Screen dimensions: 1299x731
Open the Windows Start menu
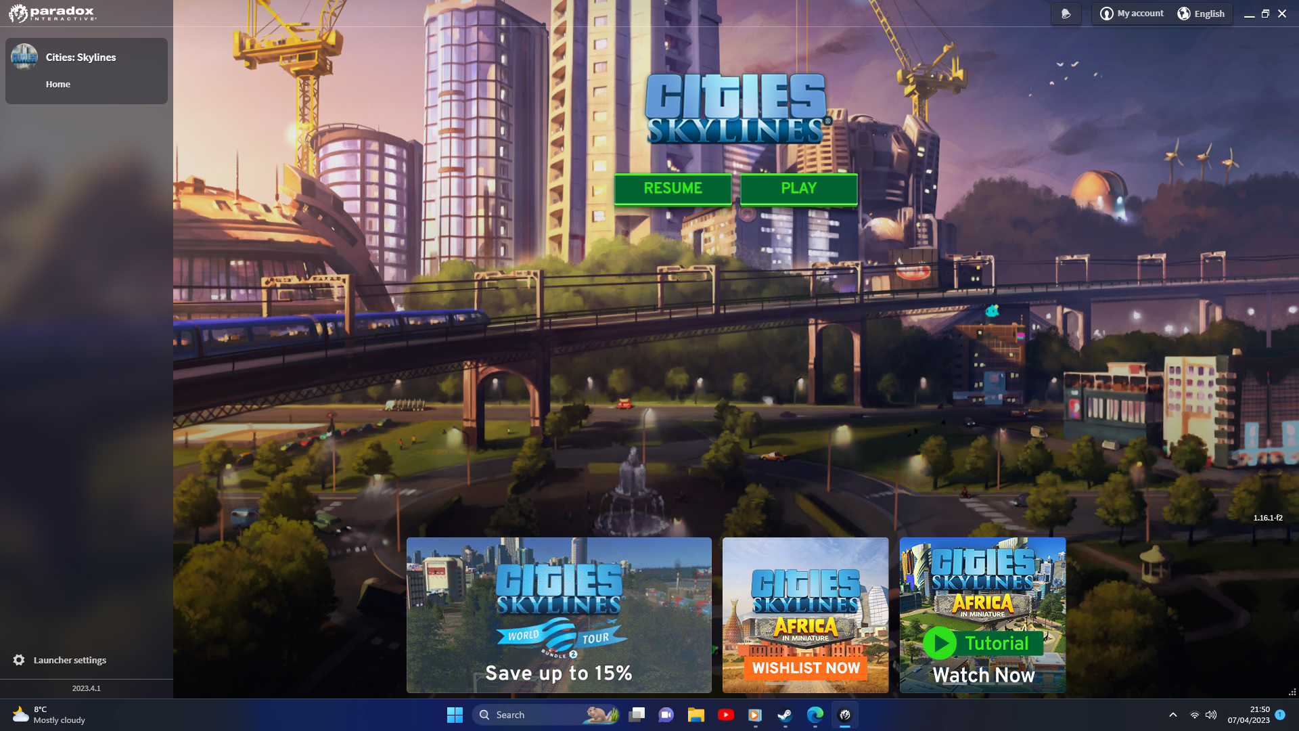tap(455, 715)
